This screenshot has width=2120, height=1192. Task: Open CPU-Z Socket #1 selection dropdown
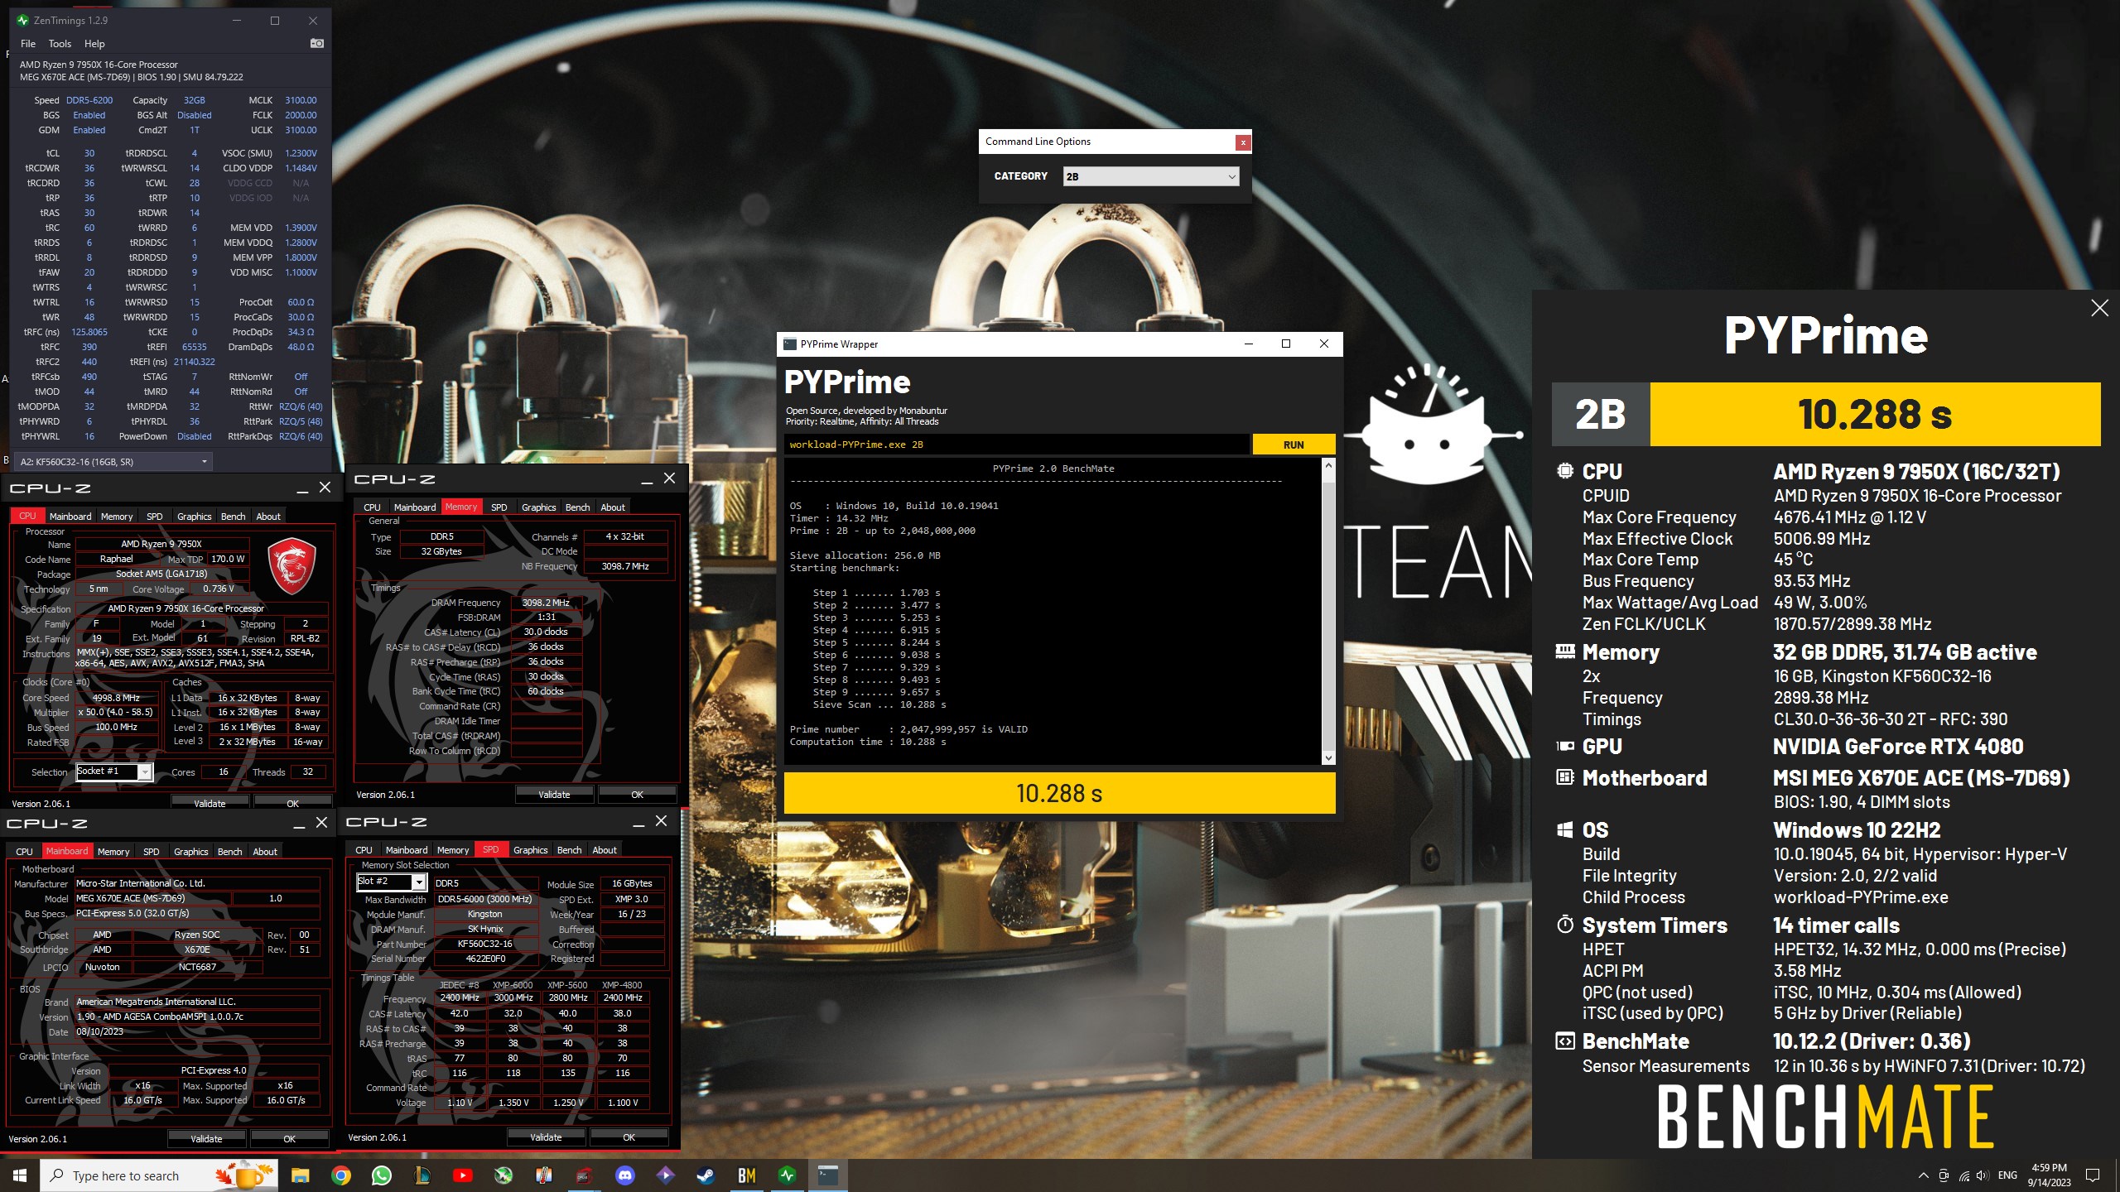click(x=114, y=771)
